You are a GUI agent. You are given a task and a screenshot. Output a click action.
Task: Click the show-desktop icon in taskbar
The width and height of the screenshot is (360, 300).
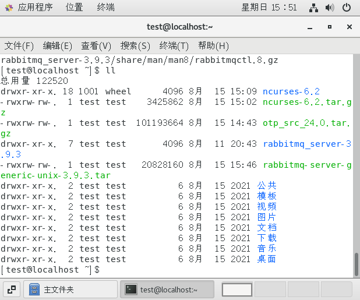[x=12, y=290]
